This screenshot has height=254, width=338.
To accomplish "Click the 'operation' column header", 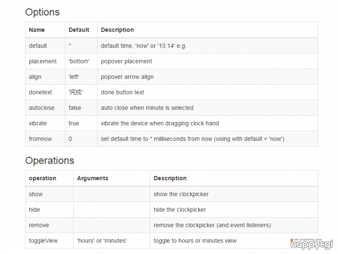I will (x=43, y=178).
